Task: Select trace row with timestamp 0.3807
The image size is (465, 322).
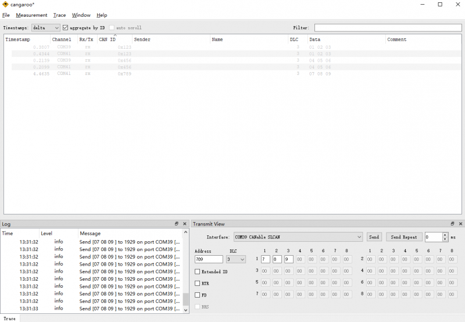Action: [233, 47]
